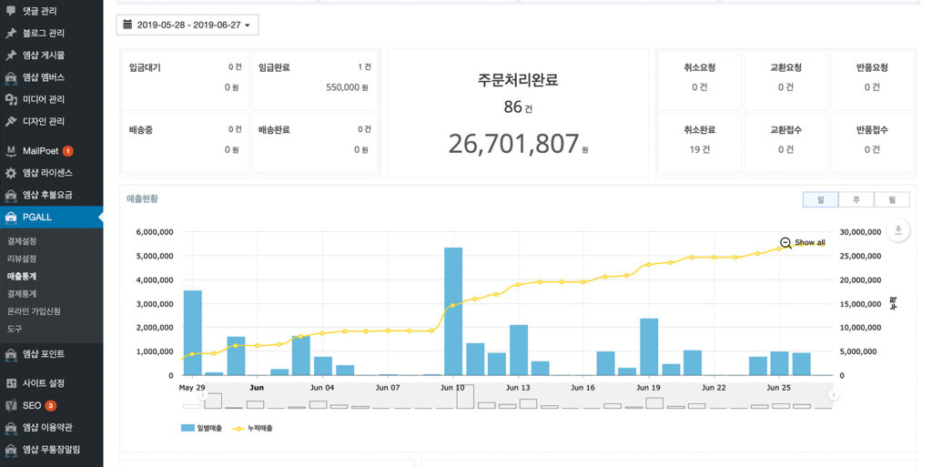The image size is (932, 467).
Task: Collapse the PGALL submenu
Action: point(52,217)
